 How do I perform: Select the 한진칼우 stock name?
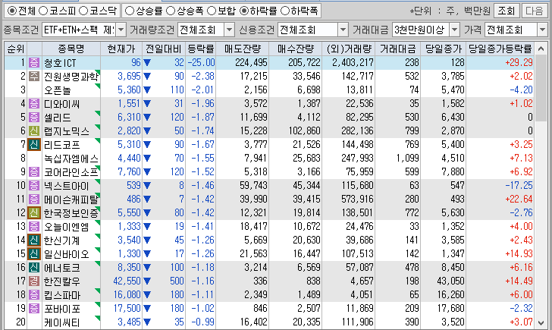62,281
